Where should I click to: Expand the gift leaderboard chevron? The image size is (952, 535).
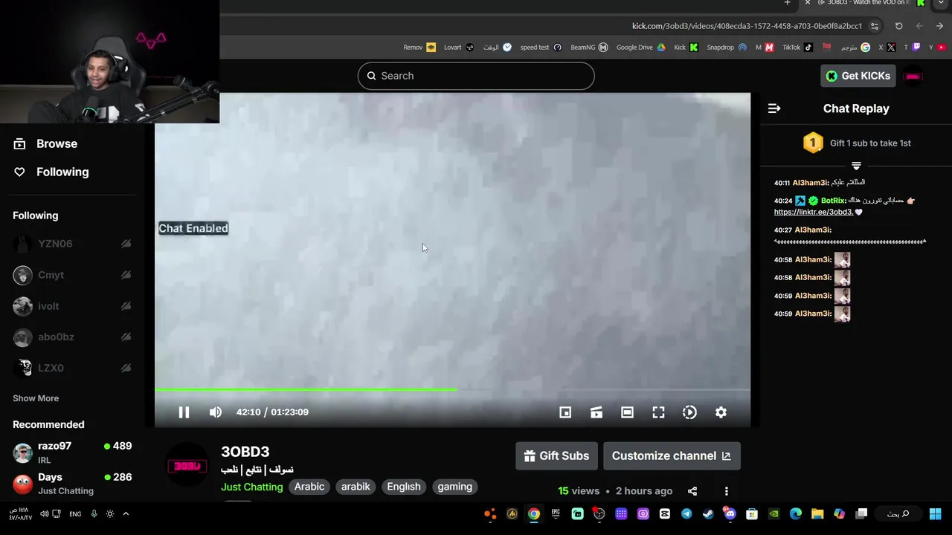tap(856, 166)
